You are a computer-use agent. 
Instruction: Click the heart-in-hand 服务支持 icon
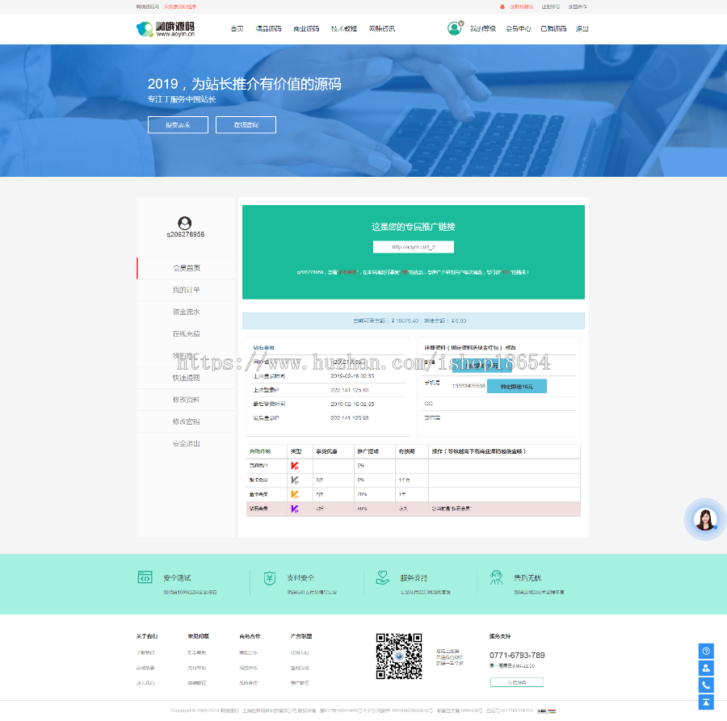(383, 577)
